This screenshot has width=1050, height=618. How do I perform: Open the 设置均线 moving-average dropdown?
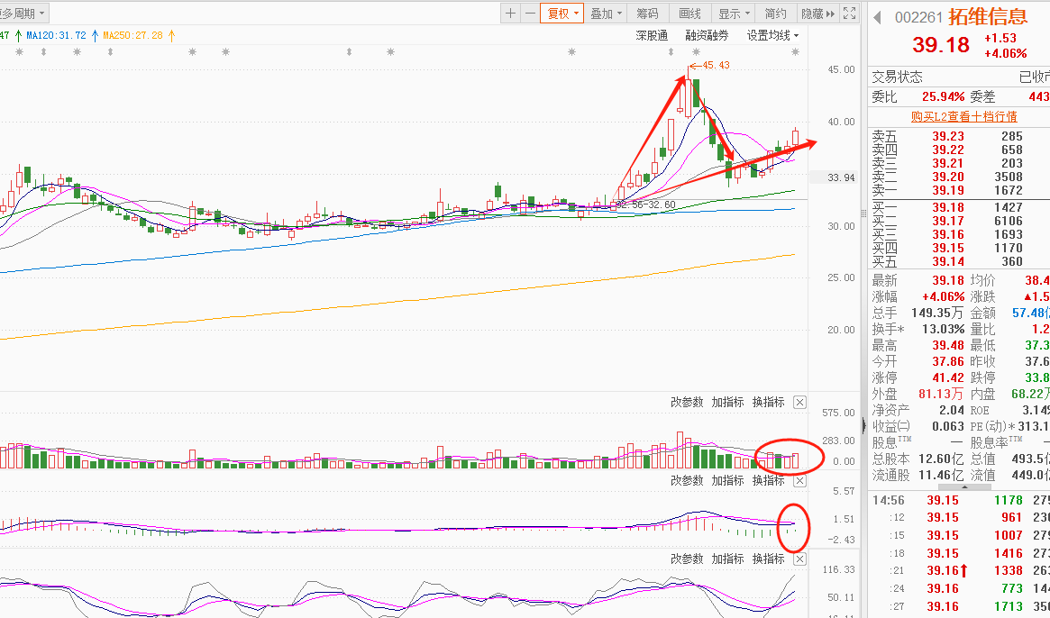tap(772, 35)
